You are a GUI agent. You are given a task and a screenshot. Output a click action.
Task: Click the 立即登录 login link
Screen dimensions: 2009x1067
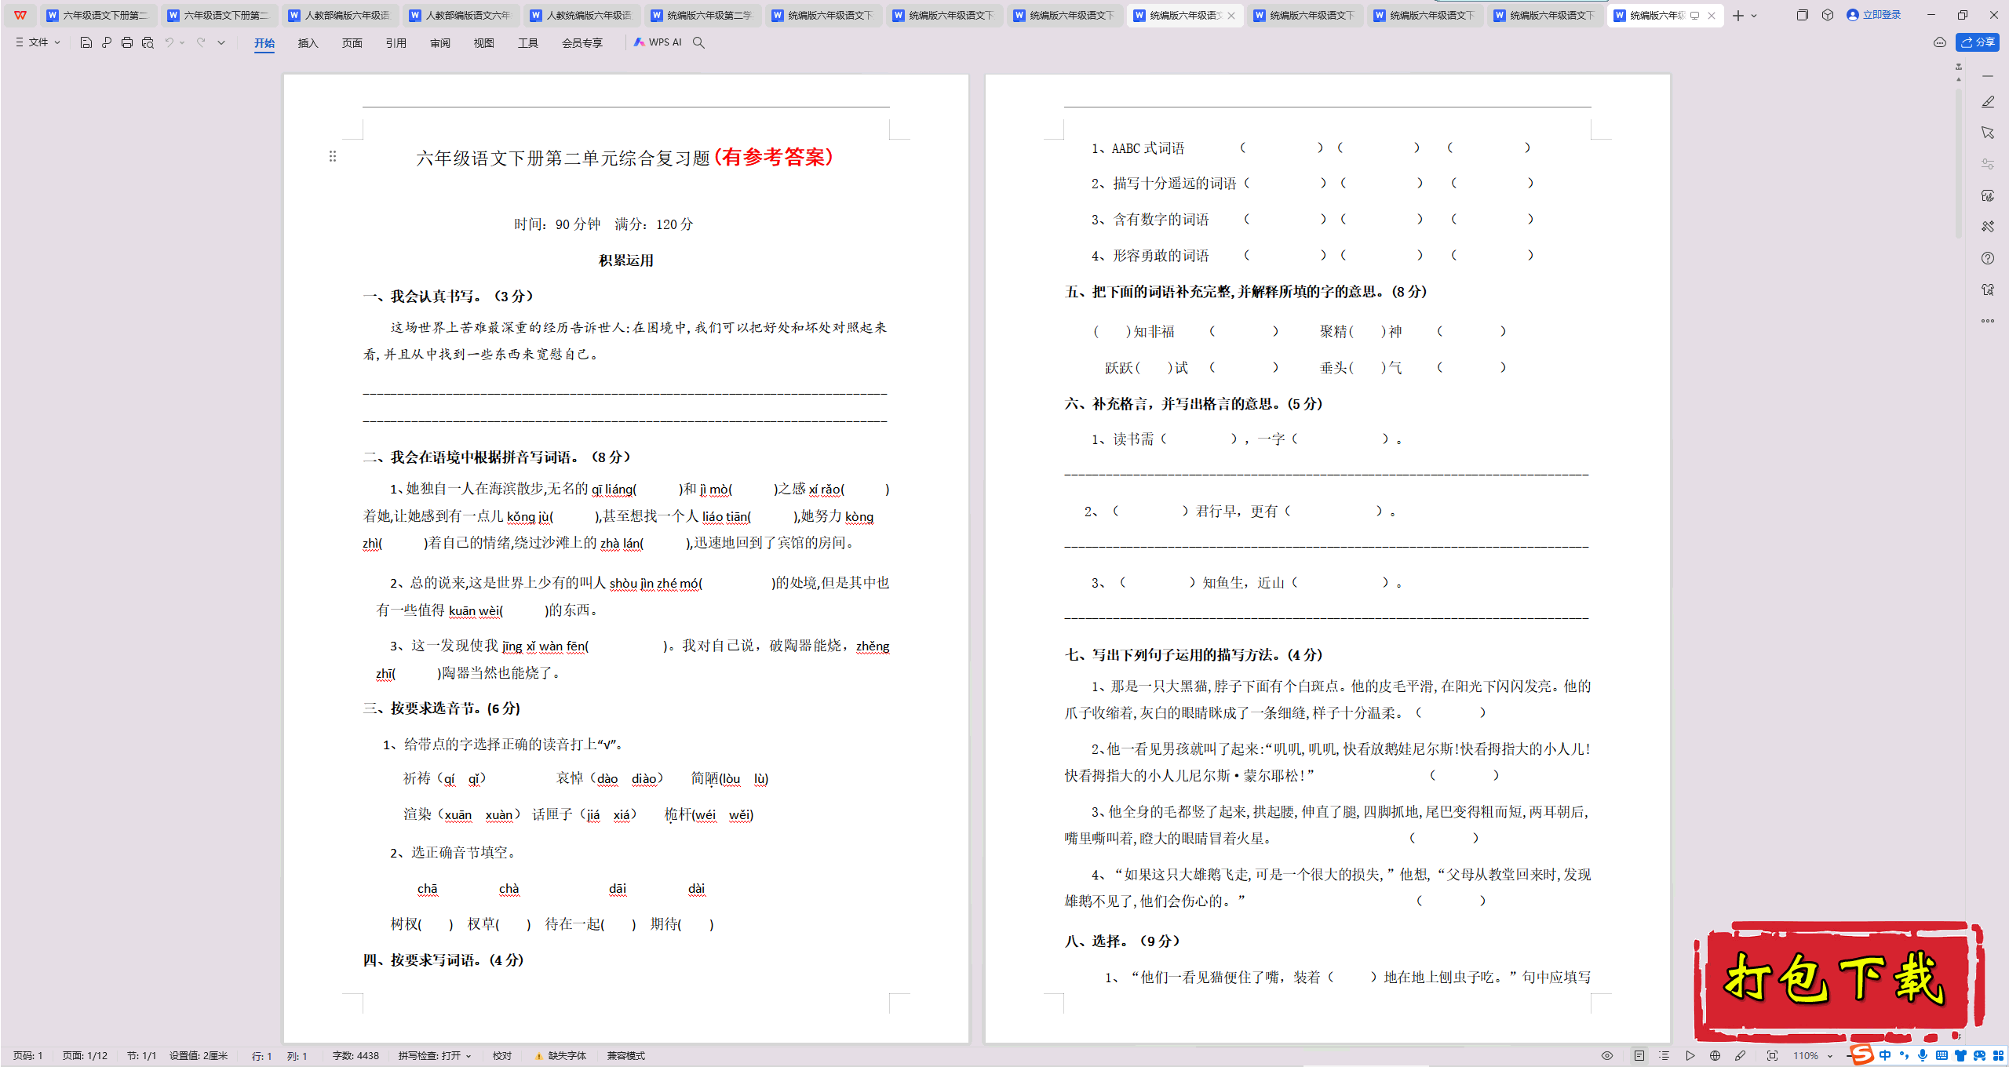tap(1874, 15)
